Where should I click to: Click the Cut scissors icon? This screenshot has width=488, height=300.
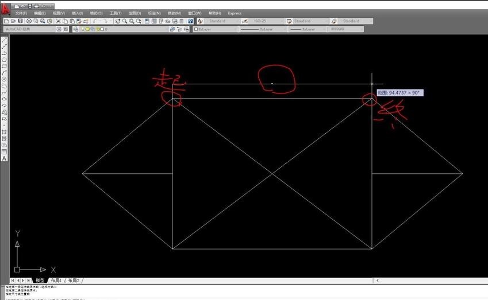click(58, 21)
